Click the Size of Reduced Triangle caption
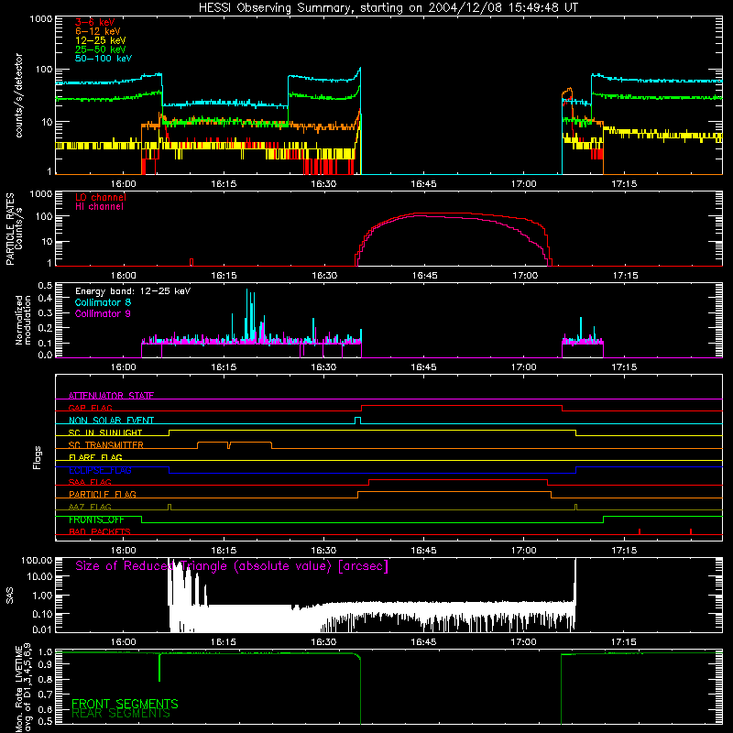 tap(232, 566)
